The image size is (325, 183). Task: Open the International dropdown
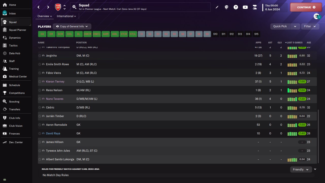pyautogui.click(x=66, y=16)
